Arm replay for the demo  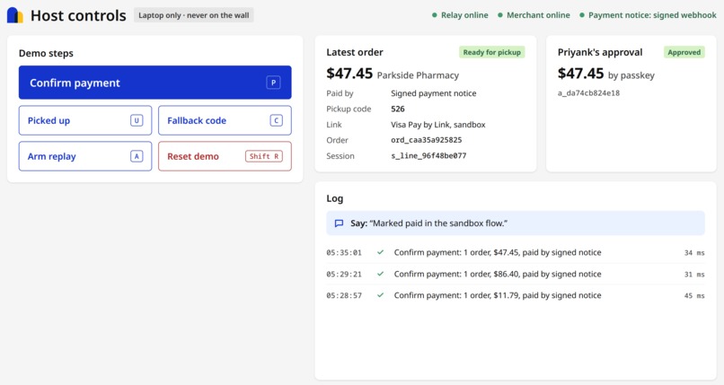point(85,156)
